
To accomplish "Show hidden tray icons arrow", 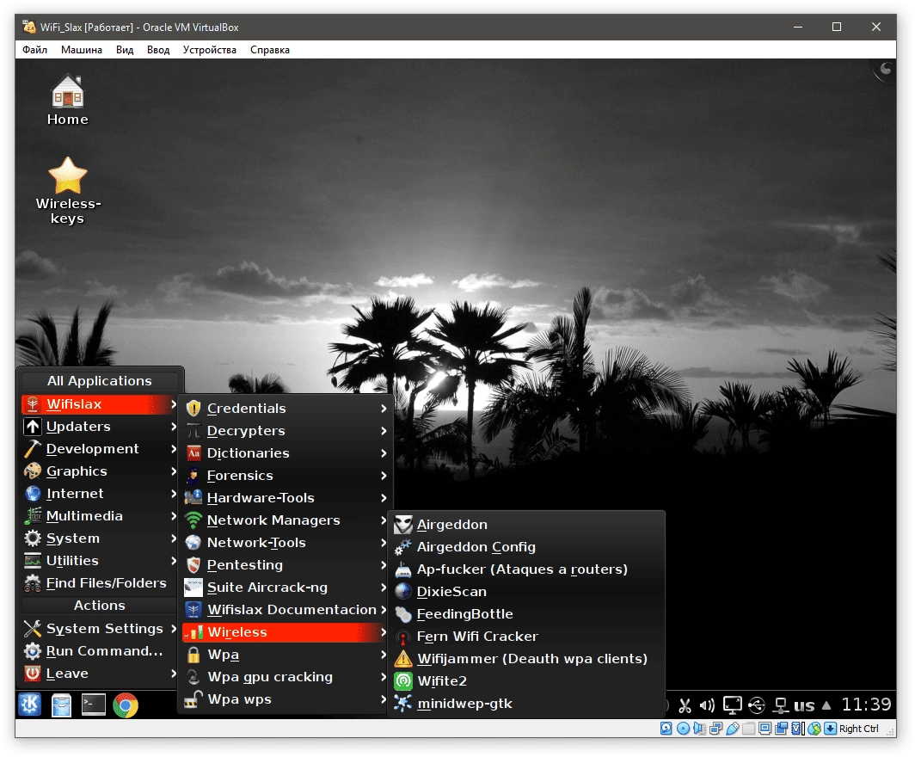I will (826, 705).
